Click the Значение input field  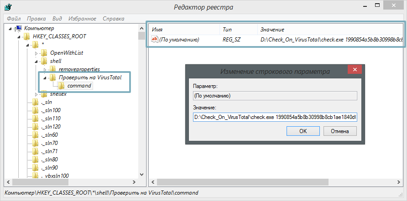[x=275, y=117]
